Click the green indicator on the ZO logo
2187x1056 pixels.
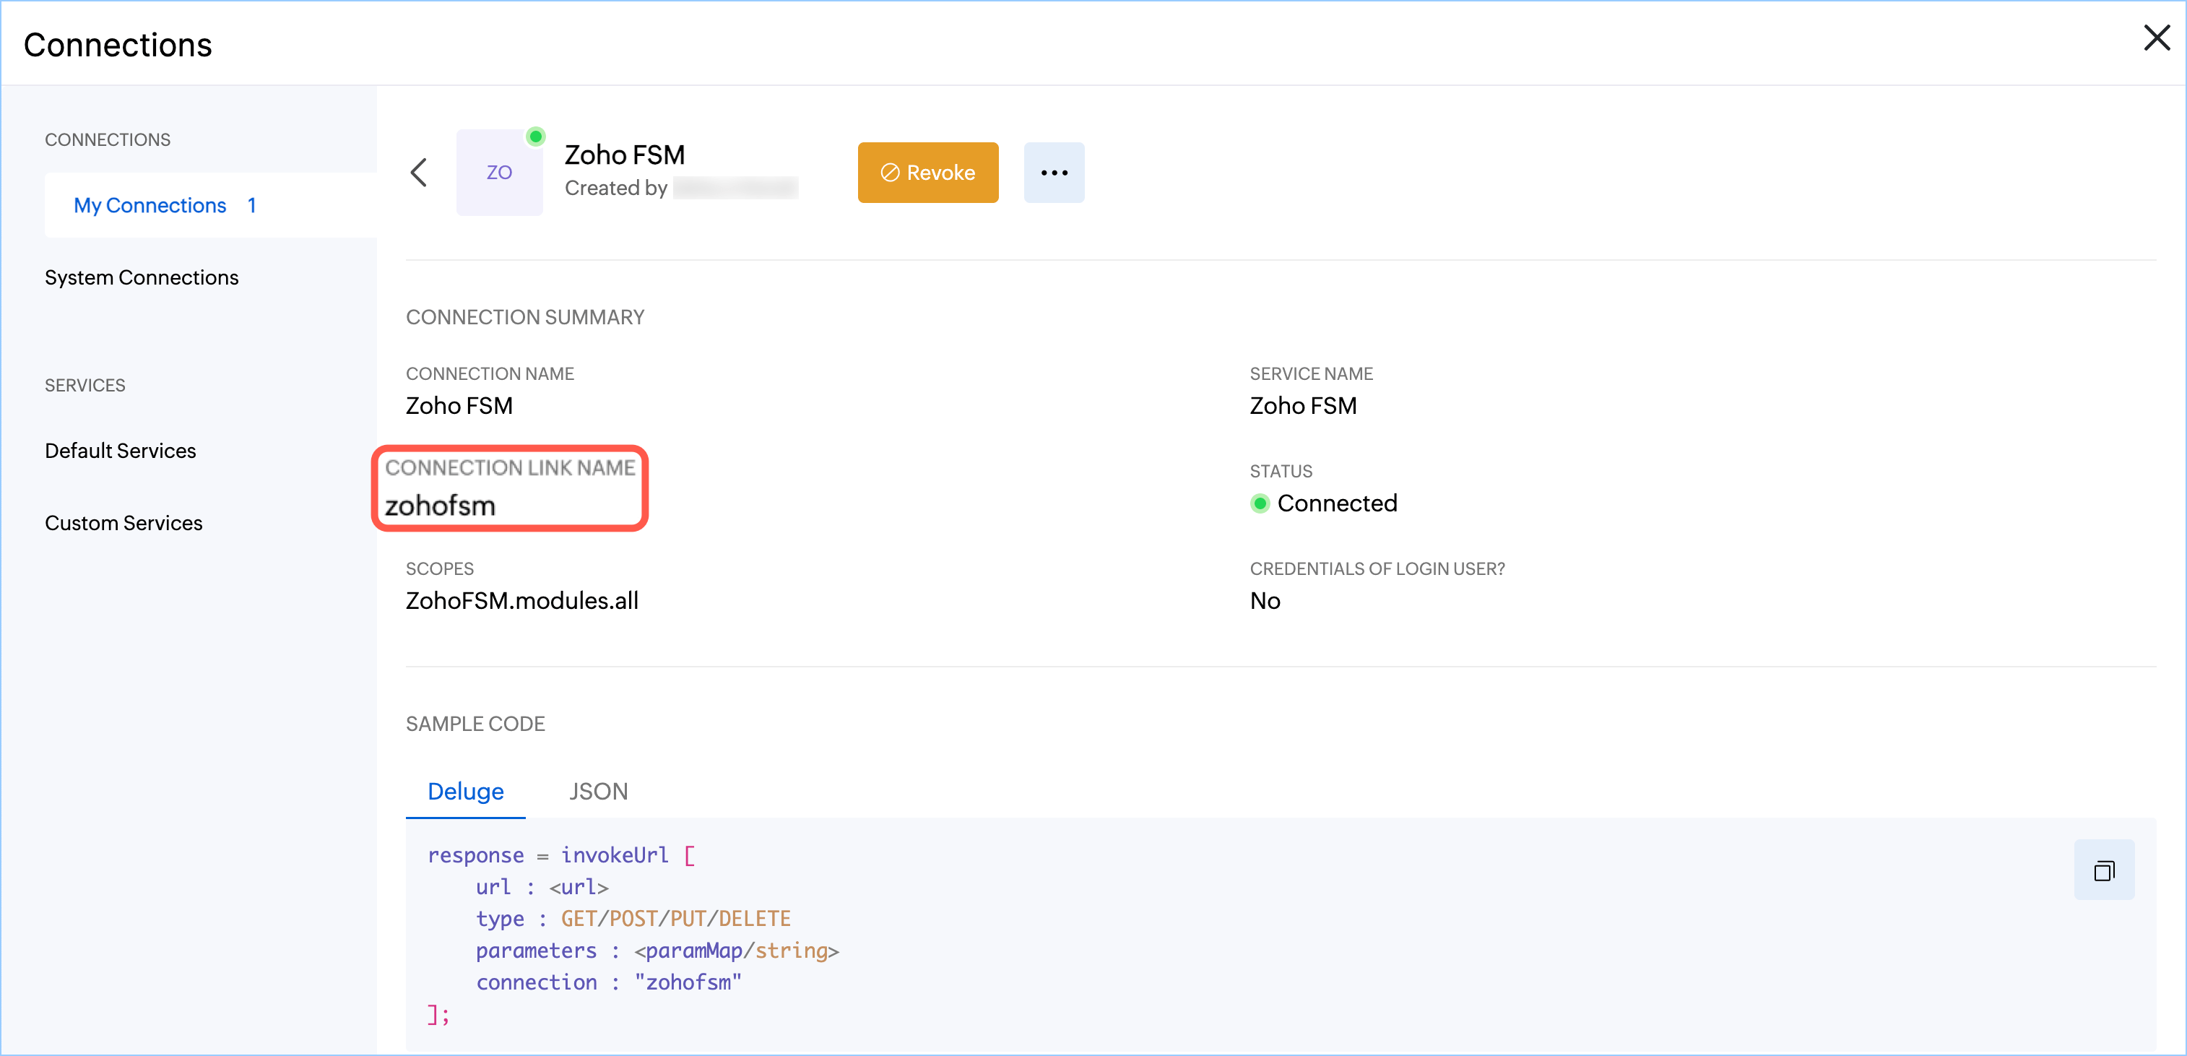coord(536,137)
